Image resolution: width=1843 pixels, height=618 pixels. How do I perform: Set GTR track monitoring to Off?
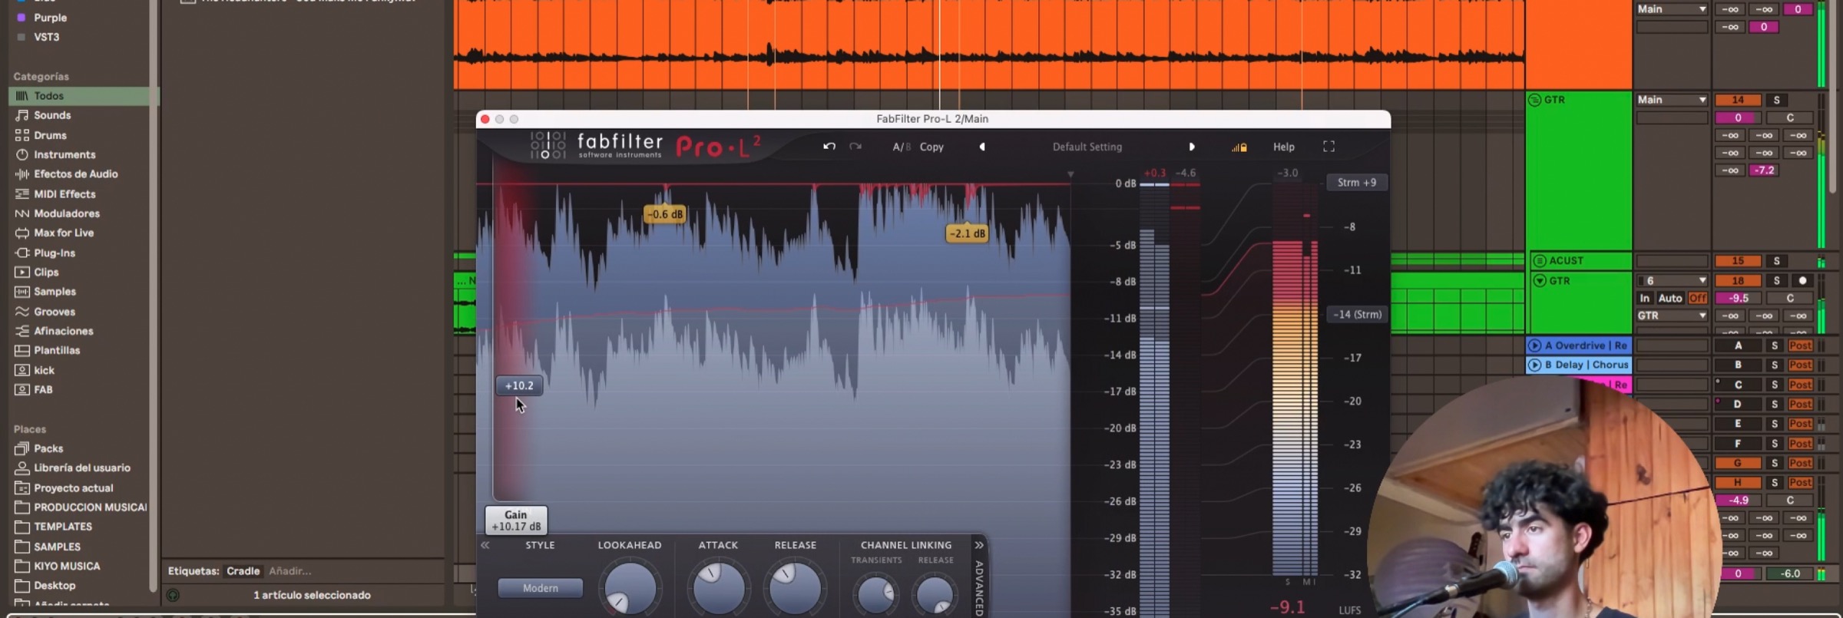click(x=1697, y=298)
